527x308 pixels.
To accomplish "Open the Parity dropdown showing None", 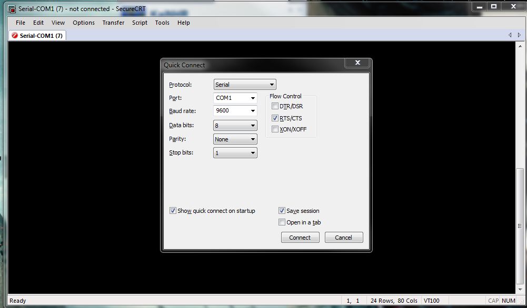I will coord(235,139).
